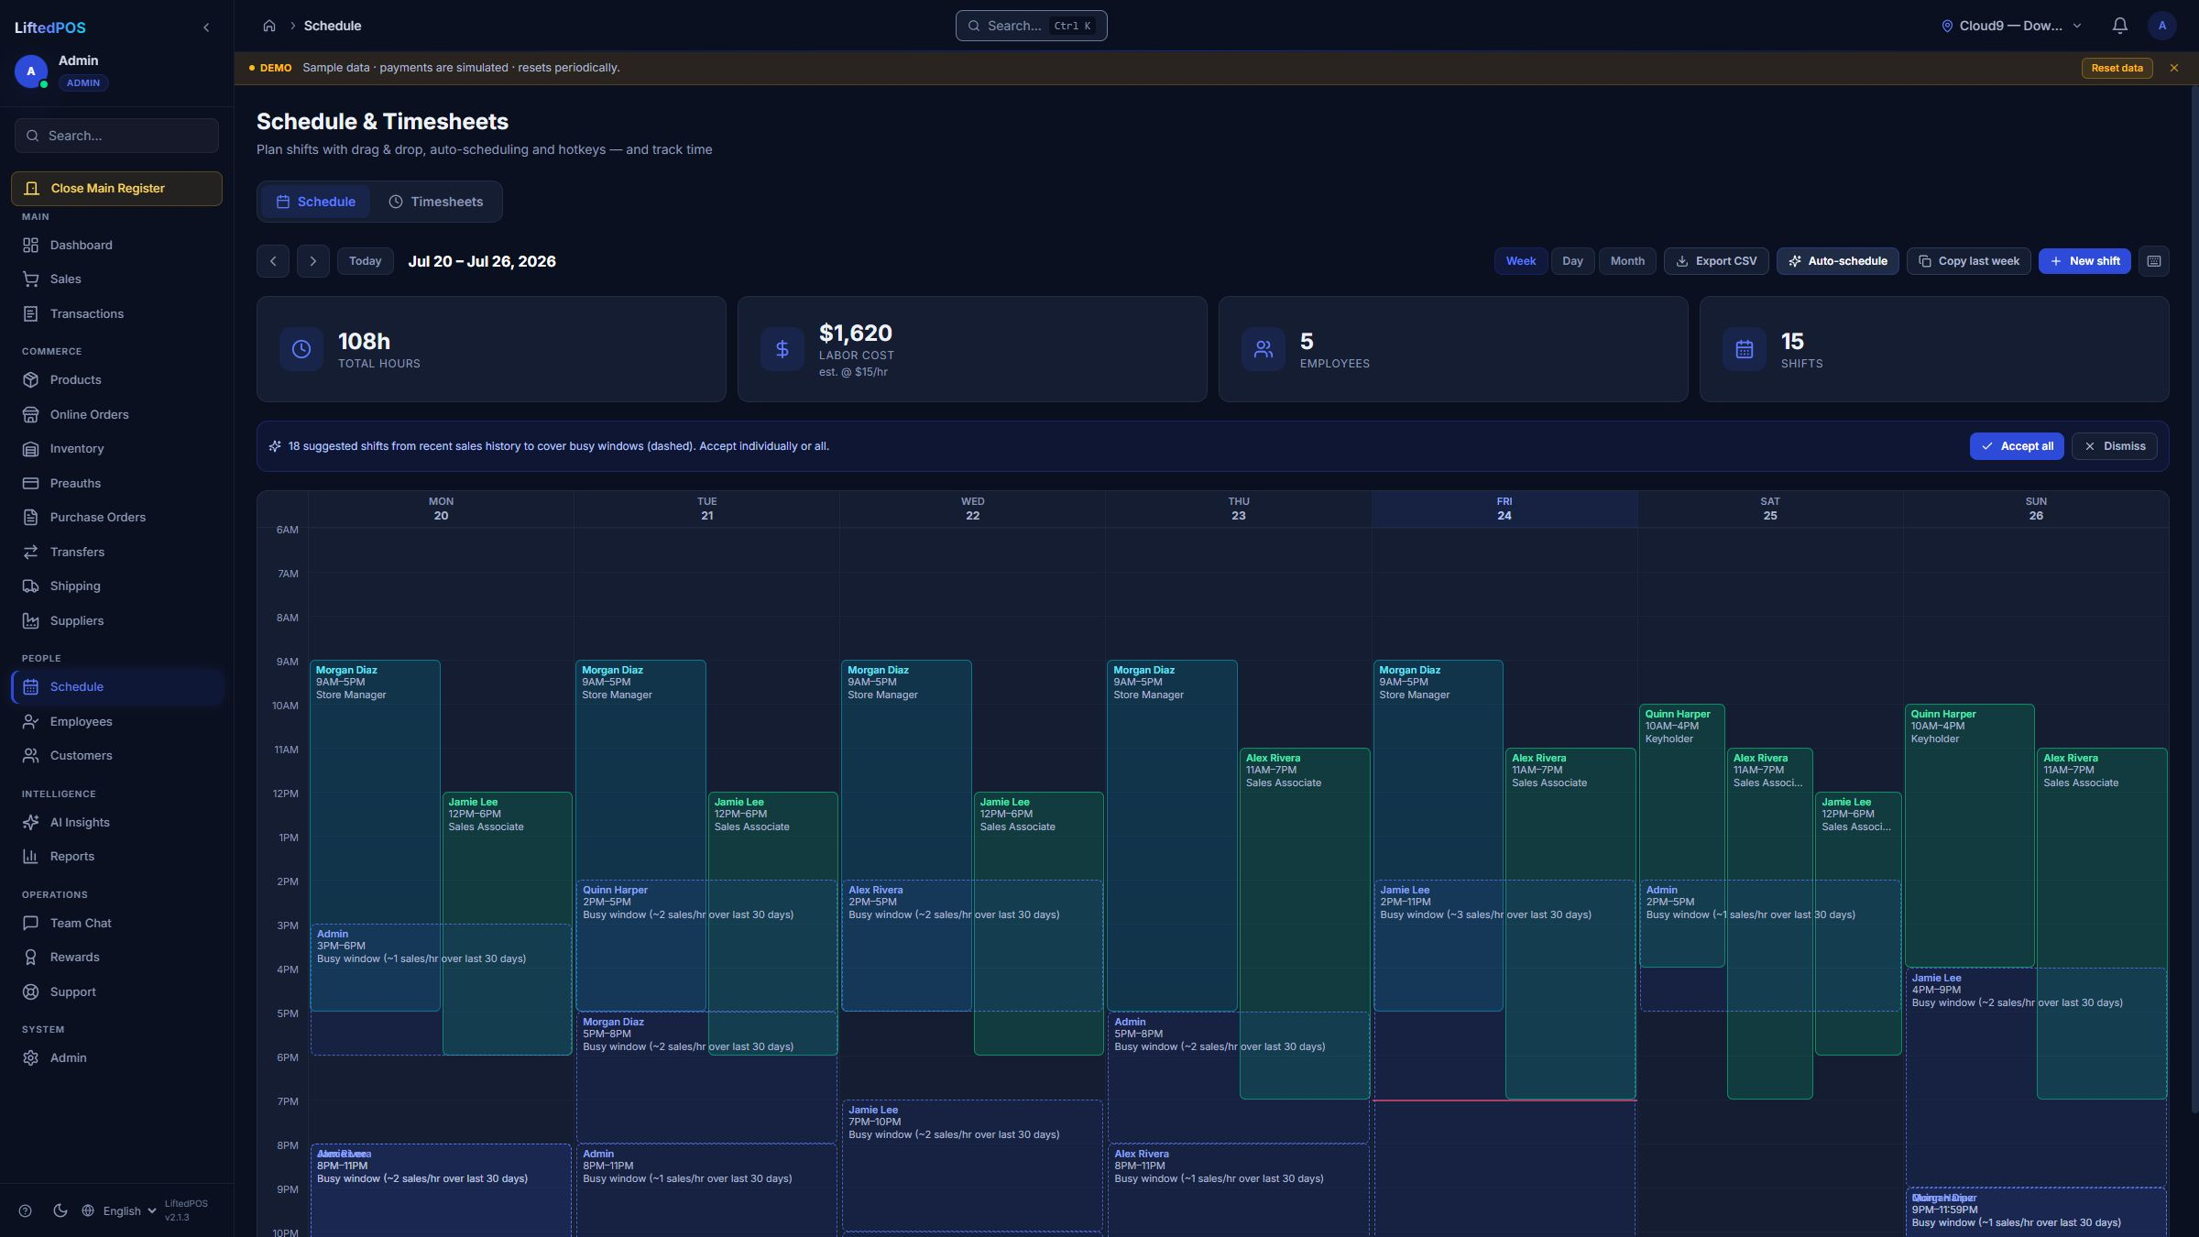
Task: Open Shipping in sidebar
Action: tap(117, 586)
